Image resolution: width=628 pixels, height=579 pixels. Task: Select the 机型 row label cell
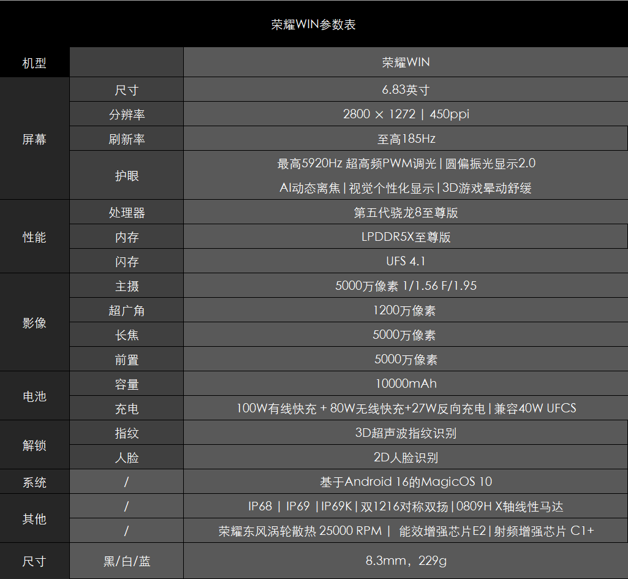click(34, 62)
